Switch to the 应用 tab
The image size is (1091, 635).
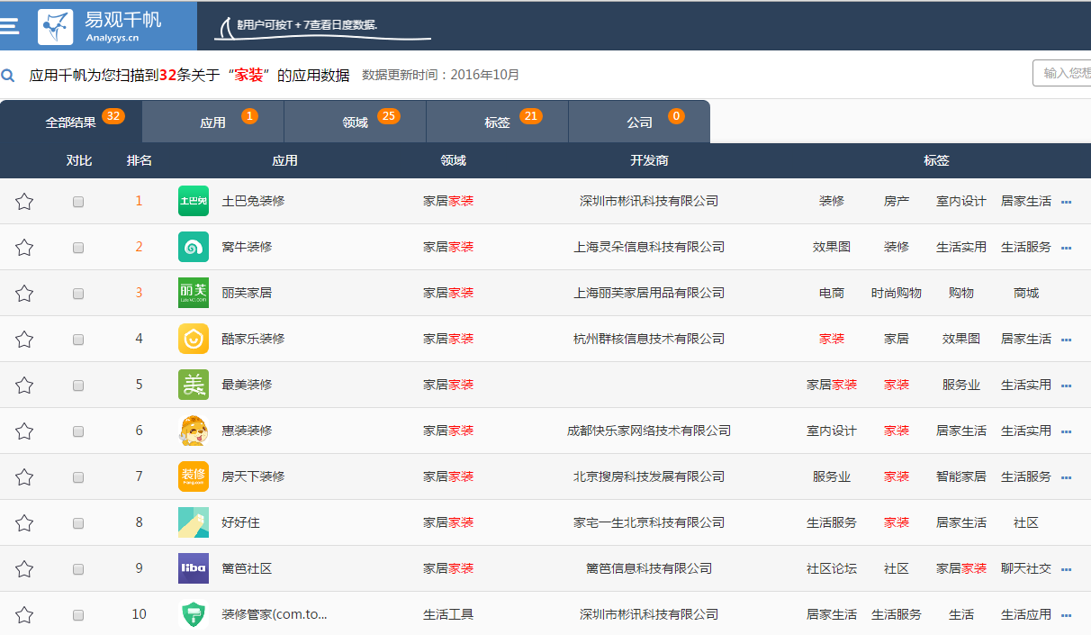pyautogui.click(x=213, y=122)
